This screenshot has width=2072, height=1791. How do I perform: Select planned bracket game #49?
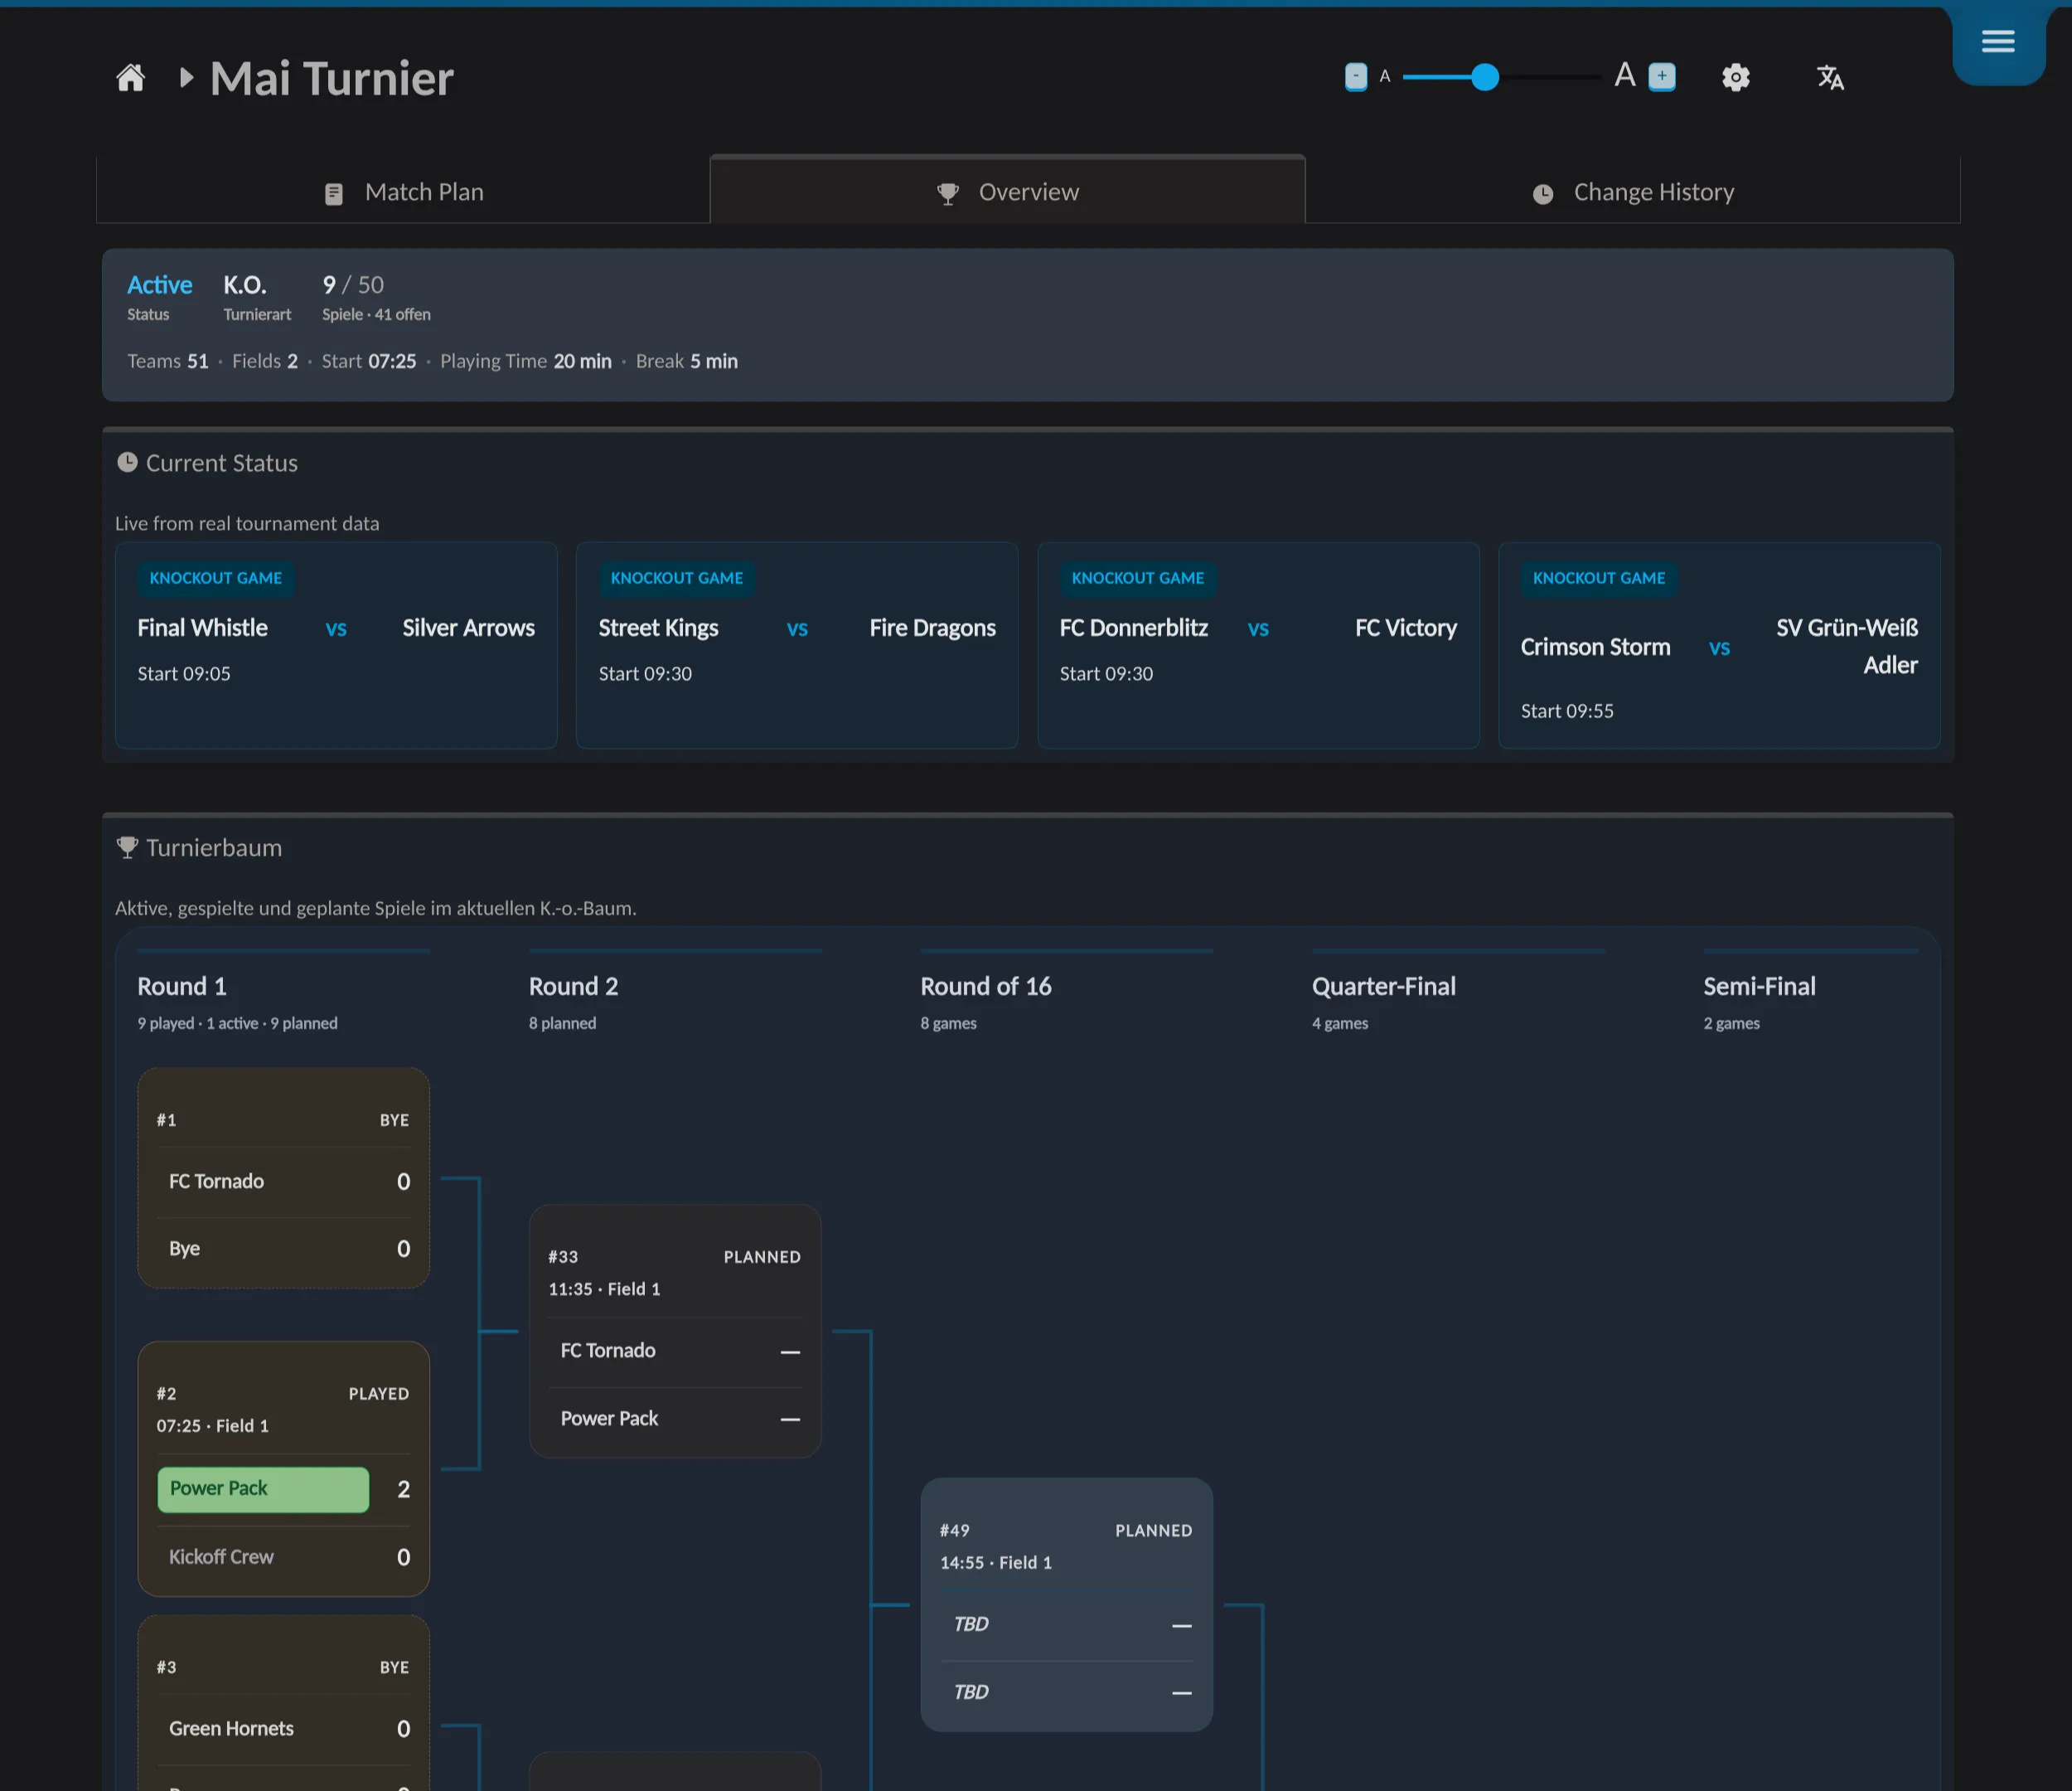point(1067,1605)
